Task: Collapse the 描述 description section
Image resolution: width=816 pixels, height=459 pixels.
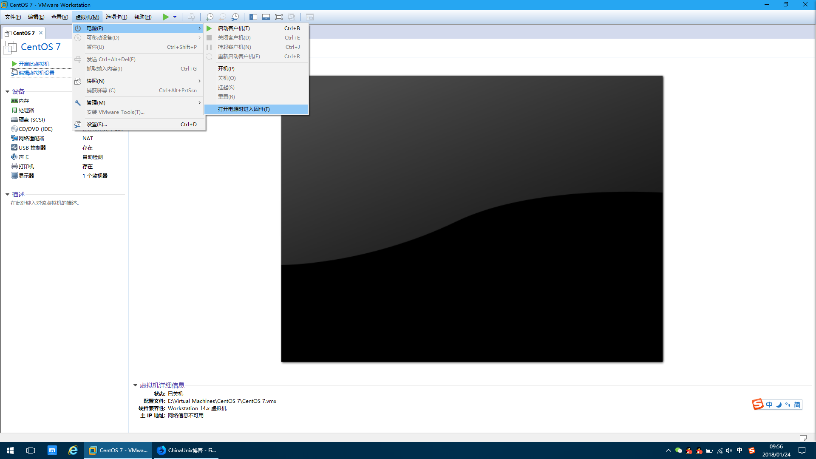Action: [7, 194]
